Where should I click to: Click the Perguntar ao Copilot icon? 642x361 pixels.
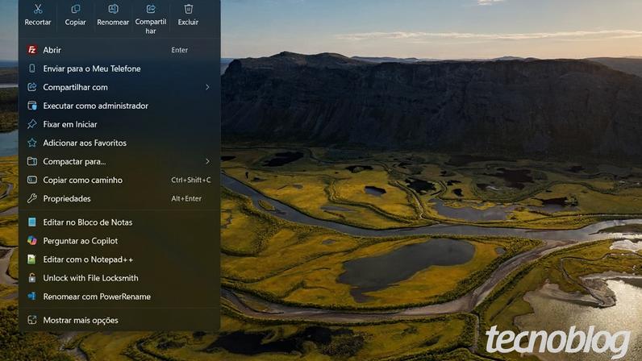(32, 241)
